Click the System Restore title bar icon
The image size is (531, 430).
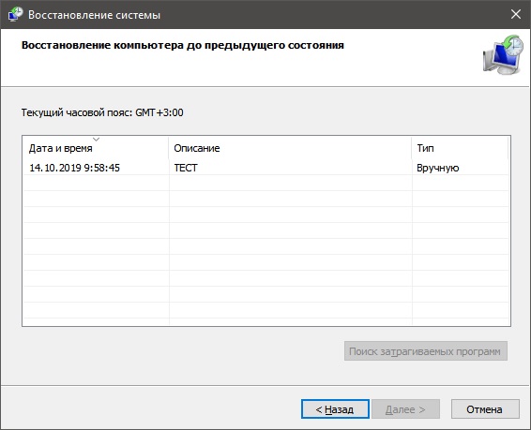pyautogui.click(x=15, y=15)
